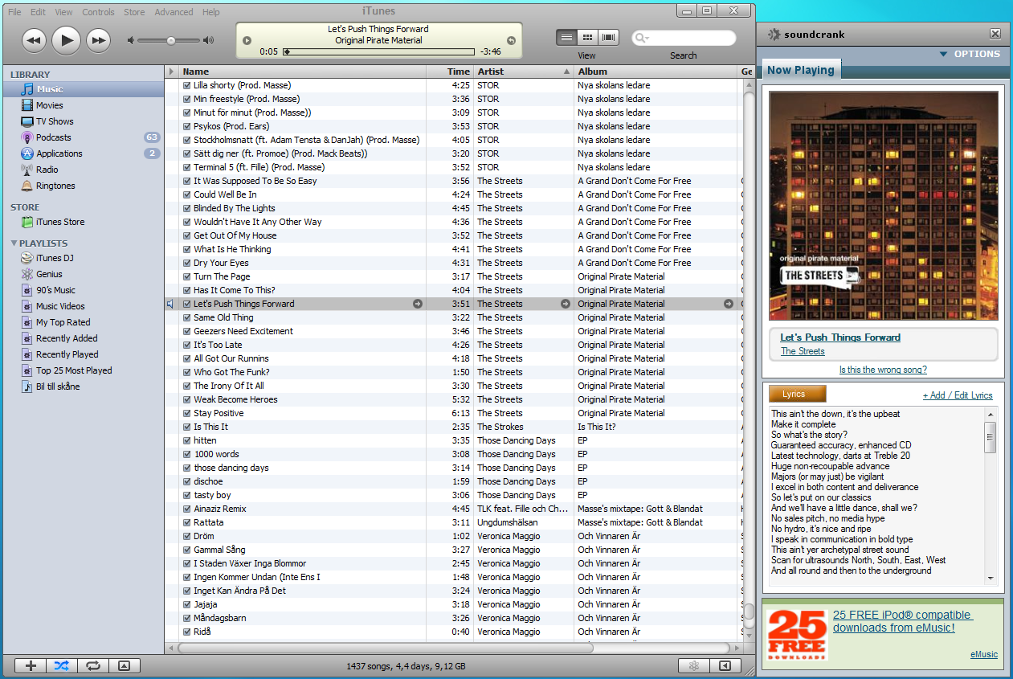Toggle repeat mode
The height and width of the screenshot is (679, 1013).
93,665
